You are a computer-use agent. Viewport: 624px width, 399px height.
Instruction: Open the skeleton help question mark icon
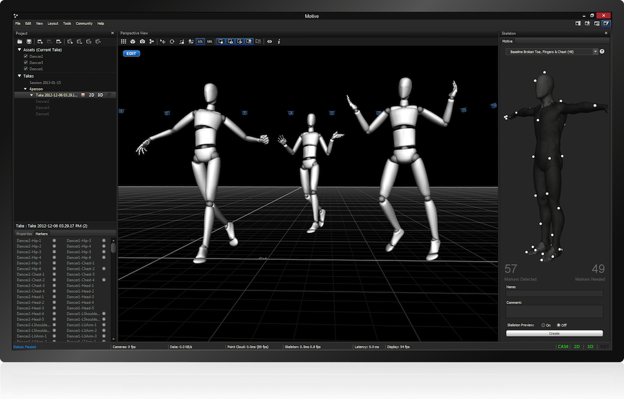(602, 51)
